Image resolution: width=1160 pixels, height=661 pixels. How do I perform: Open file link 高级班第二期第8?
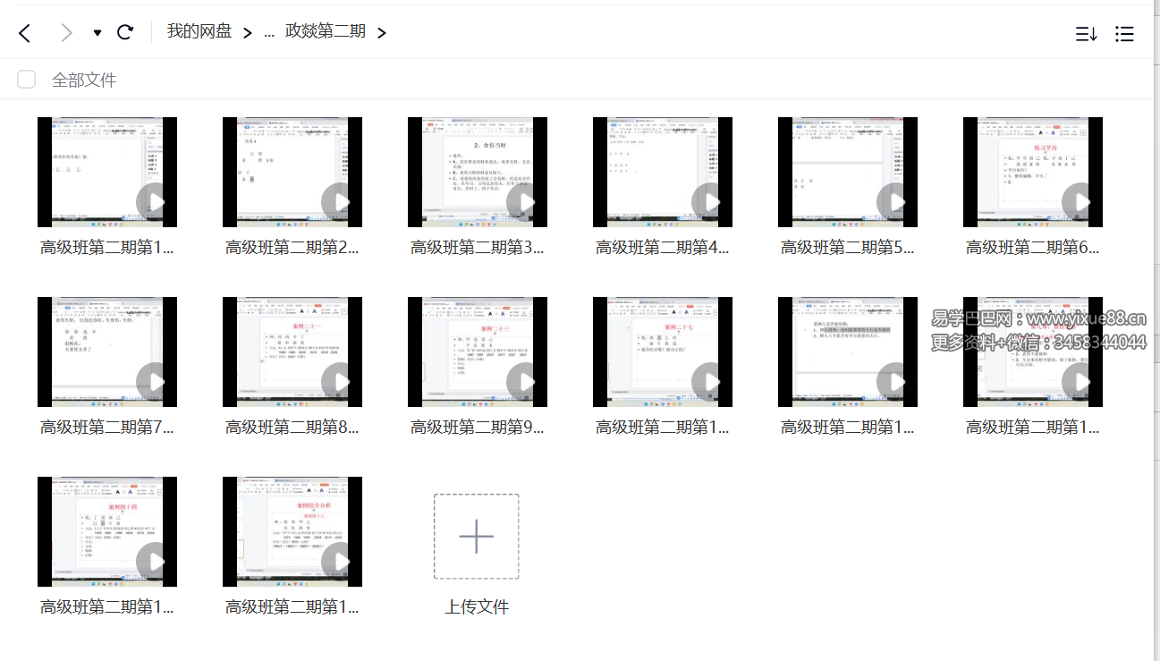(x=292, y=427)
